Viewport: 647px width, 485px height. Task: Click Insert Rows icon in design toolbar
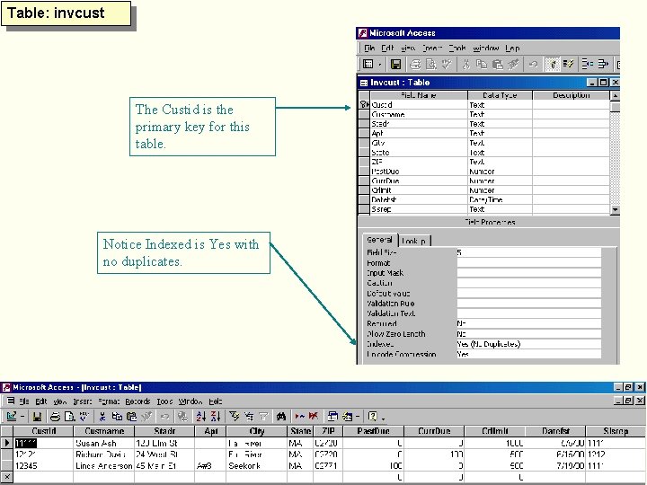588,64
